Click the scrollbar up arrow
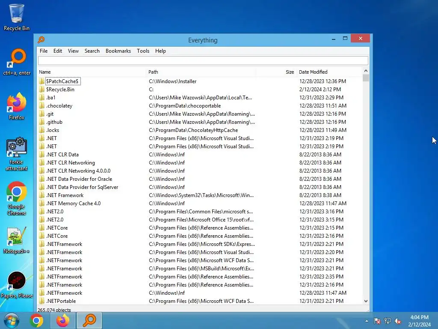This screenshot has height=329, width=438. (366, 71)
